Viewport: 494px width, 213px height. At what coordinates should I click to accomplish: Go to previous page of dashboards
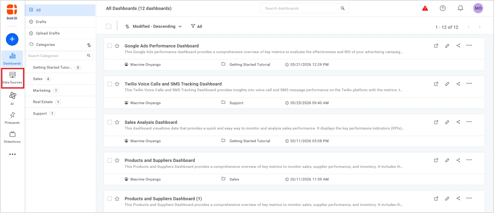coord(469,27)
